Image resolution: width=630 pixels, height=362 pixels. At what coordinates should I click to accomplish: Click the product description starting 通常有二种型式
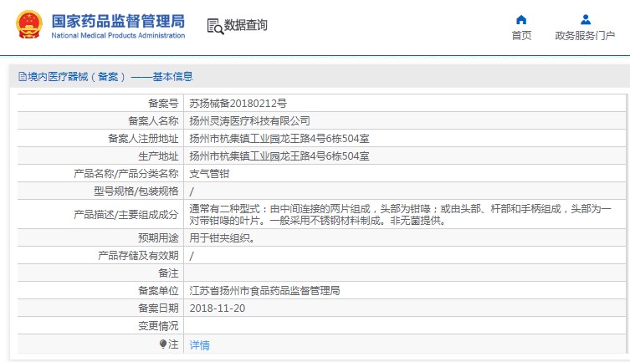point(400,214)
